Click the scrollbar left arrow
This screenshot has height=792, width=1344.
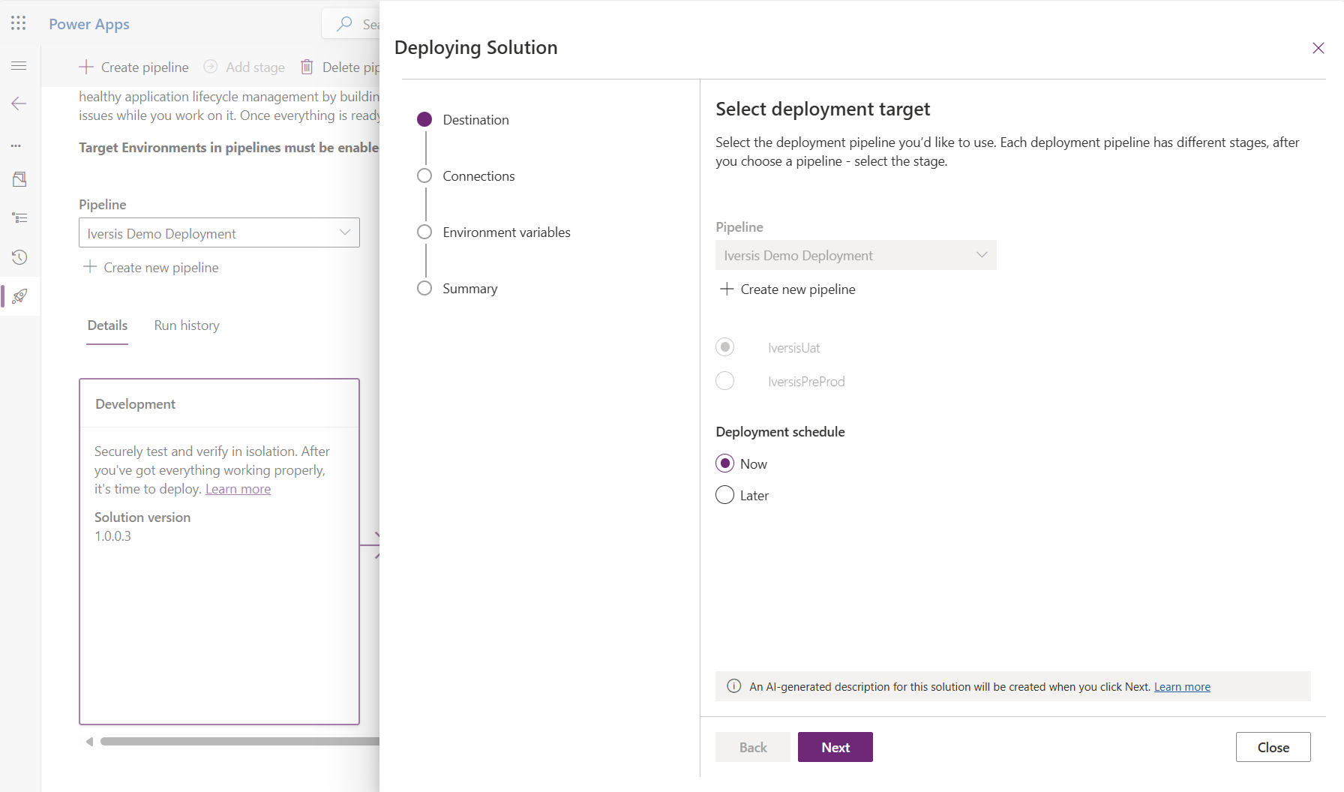click(x=89, y=742)
